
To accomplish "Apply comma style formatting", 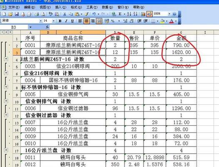I will [119, 21].
